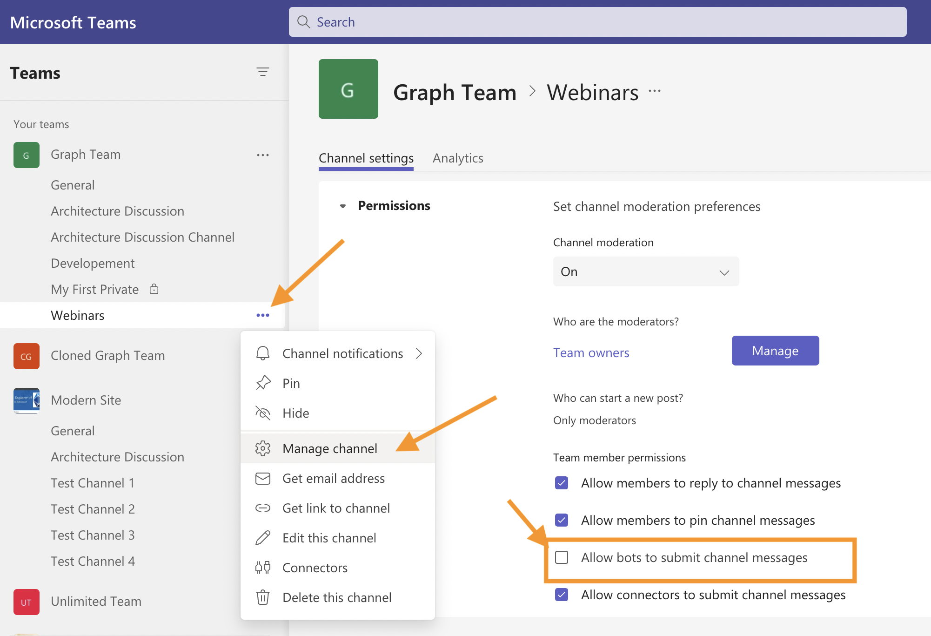Open ellipsis next to Webinars header

click(655, 92)
